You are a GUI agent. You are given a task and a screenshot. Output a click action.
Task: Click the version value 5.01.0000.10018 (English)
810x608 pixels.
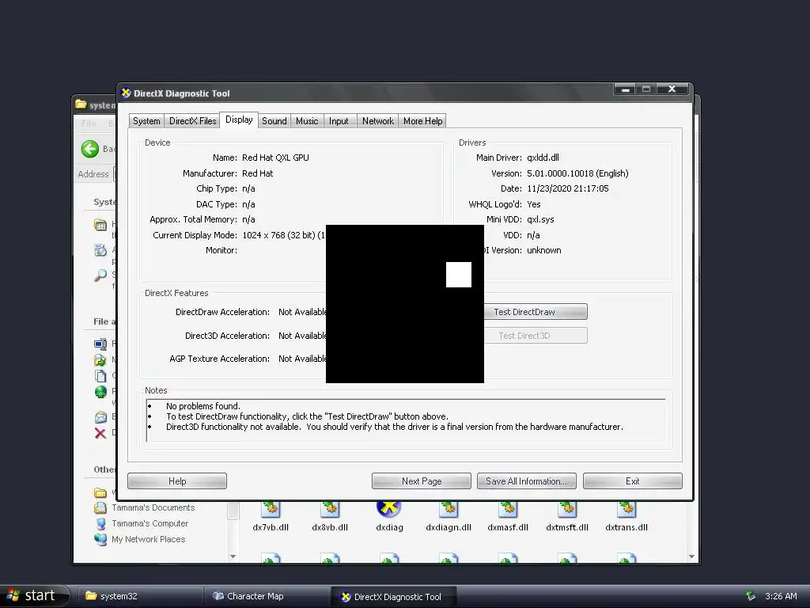(x=577, y=173)
